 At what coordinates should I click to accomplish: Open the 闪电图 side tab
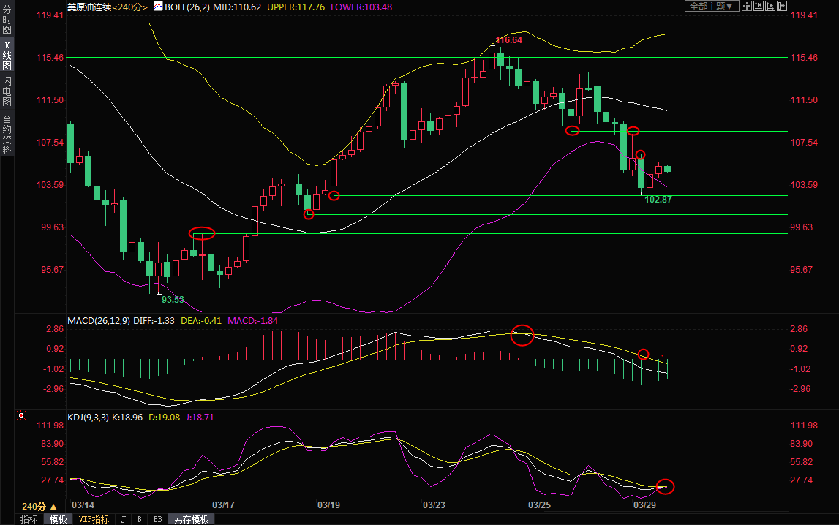pyautogui.click(x=7, y=91)
